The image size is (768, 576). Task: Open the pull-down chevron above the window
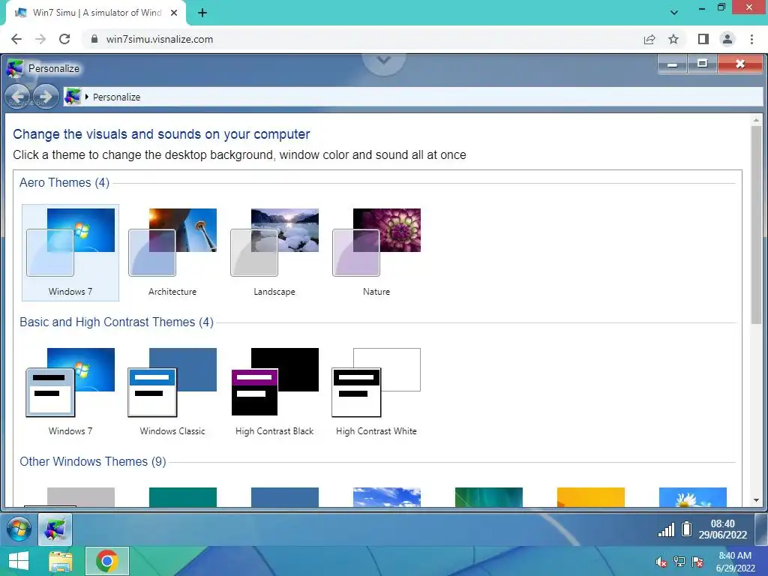[x=383, y=61]
